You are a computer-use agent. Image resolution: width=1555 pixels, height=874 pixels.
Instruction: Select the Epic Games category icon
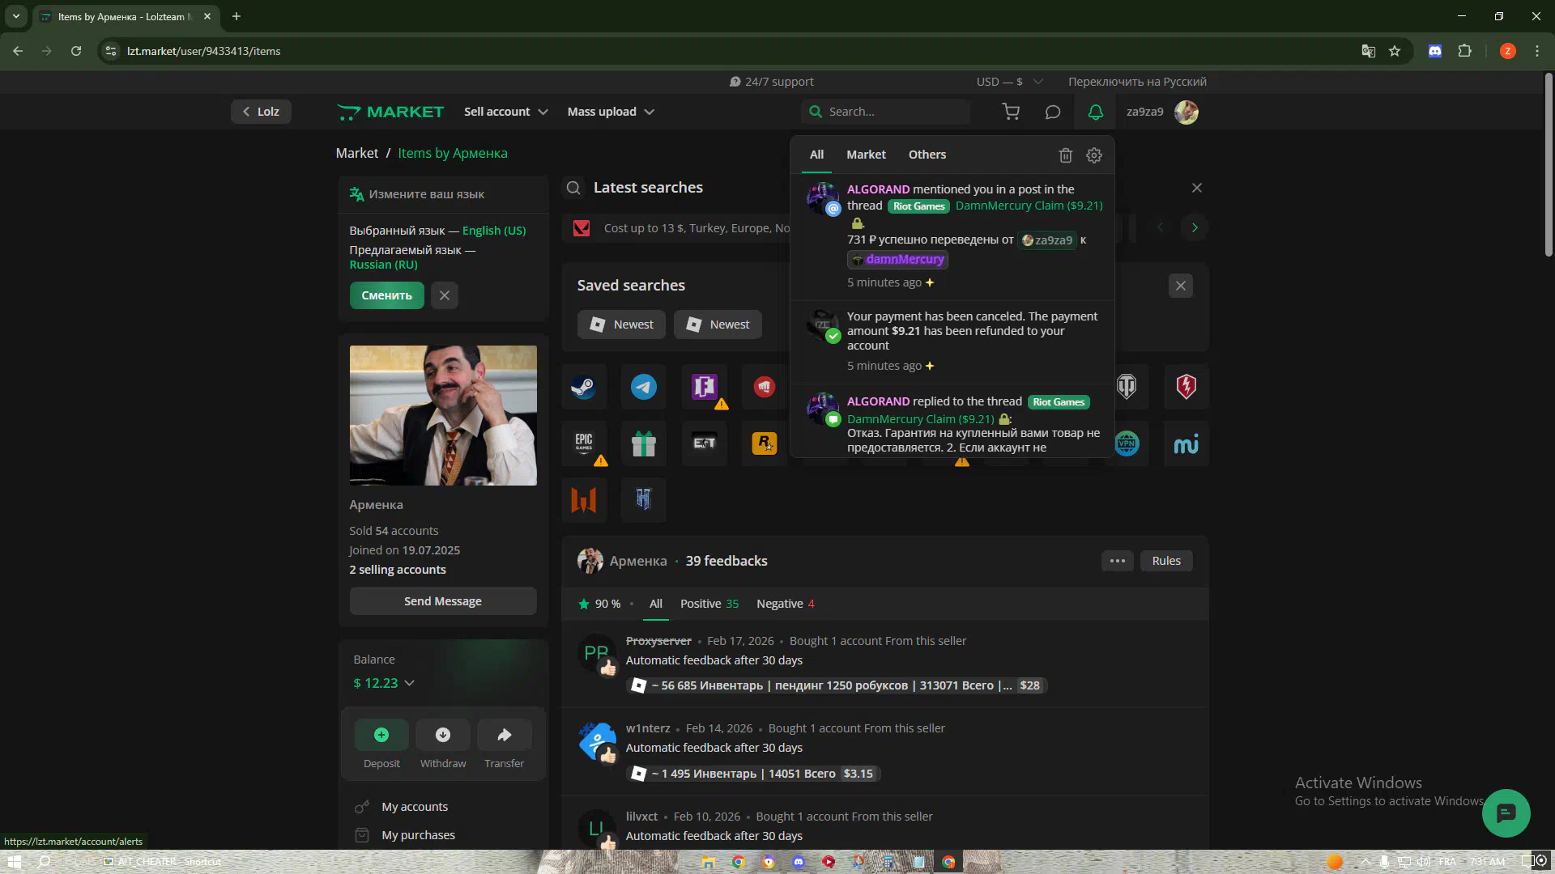[583, 443]
